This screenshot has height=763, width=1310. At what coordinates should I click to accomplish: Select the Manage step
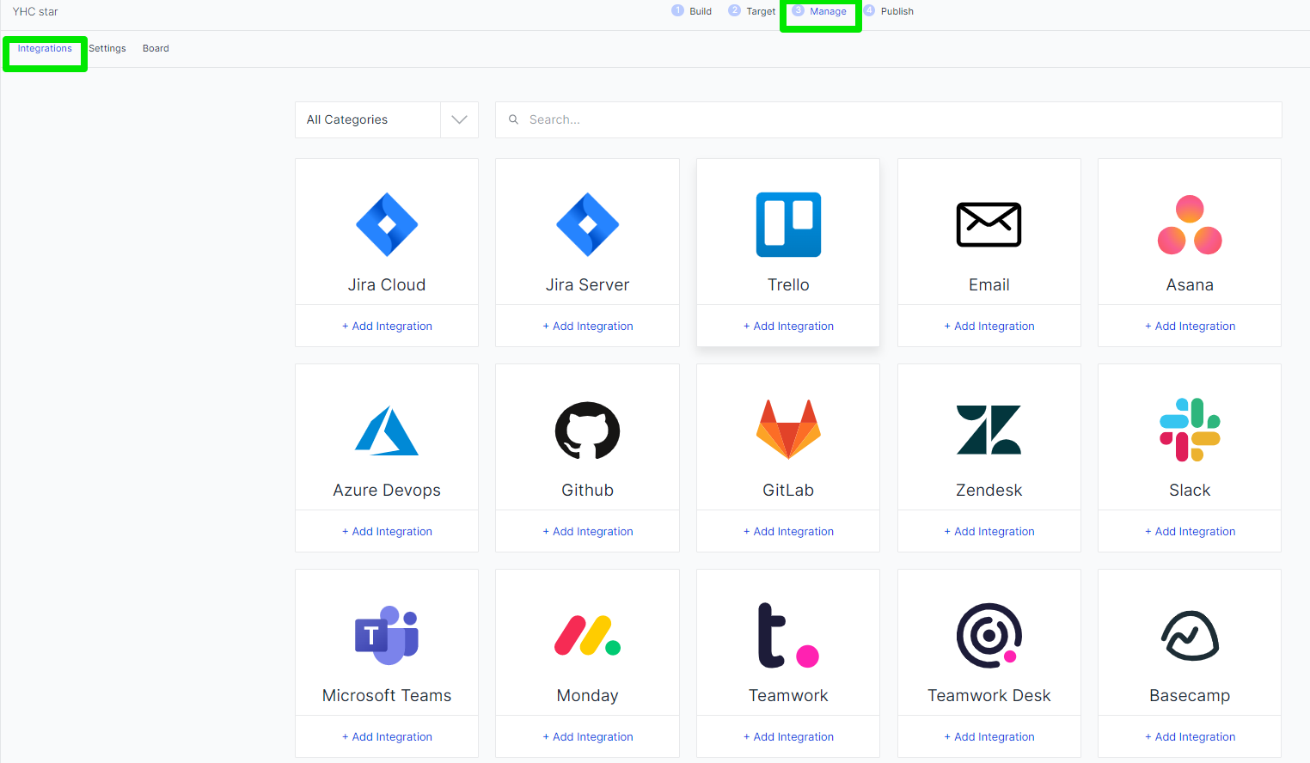click(819, 11)
